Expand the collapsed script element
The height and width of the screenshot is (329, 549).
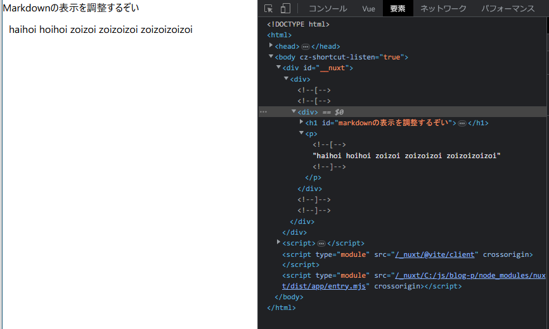tap(279, 242)
